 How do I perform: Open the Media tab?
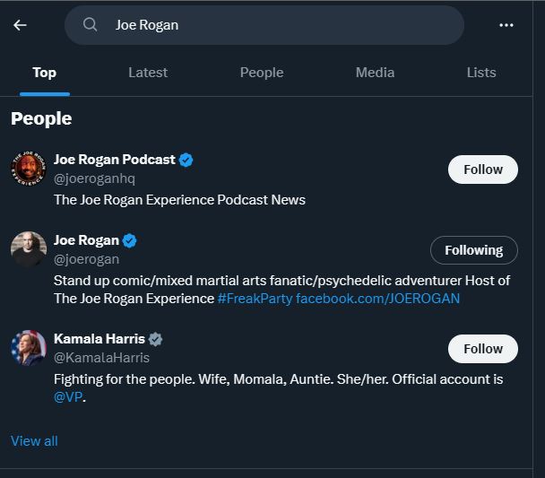375,73
